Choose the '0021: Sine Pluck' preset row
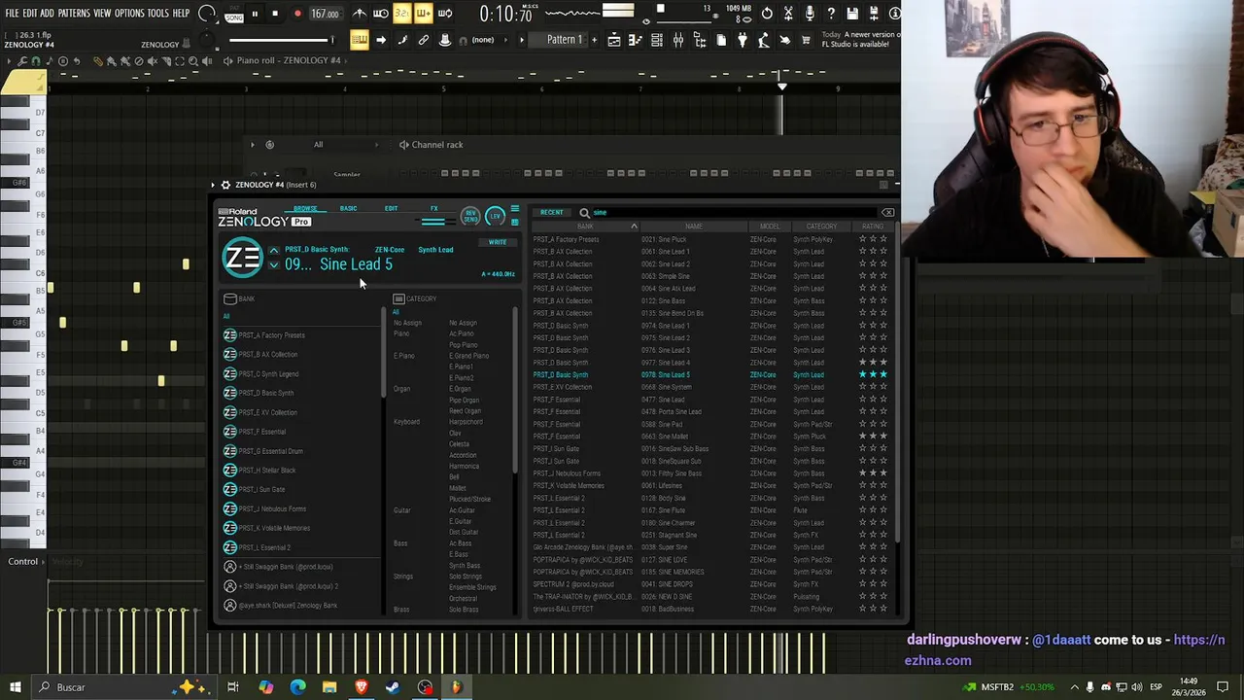Image resolution: width=1244 pixels, height=700 pixels. pos(710,239)
